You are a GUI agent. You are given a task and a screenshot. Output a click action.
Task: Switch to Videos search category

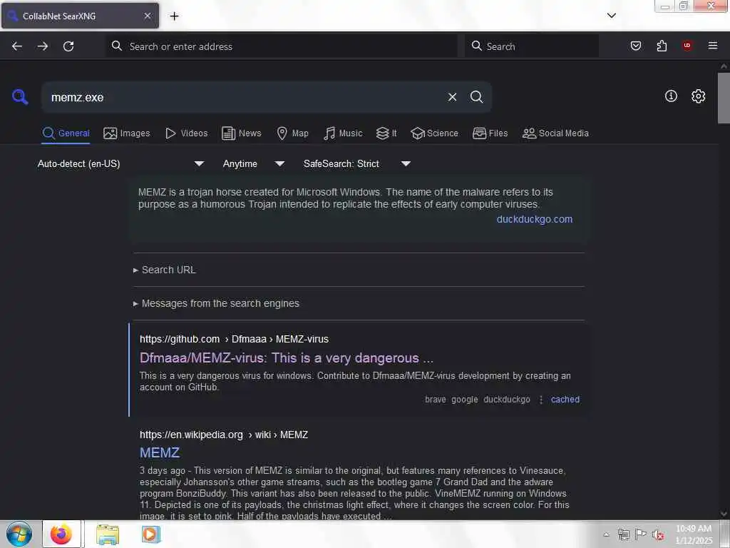coord(186,133)
